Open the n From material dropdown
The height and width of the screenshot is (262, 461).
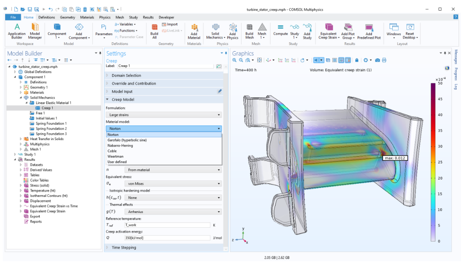173,170
